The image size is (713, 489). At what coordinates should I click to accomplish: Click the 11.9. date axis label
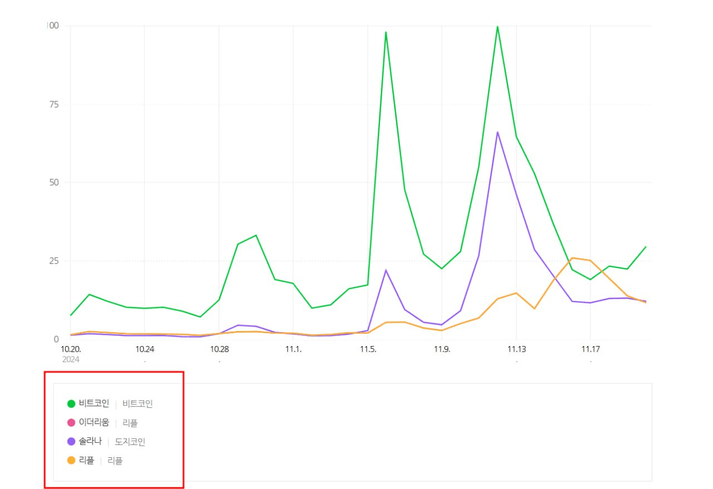(442, 349)
